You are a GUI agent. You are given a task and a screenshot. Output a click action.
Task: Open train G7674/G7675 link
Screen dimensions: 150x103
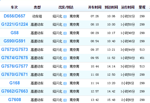click(15, 58)
